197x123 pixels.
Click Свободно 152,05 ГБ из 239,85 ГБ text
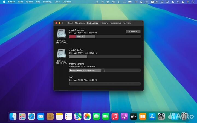(83, 33)
